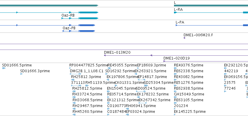248x116 pixels.
Task: Click the DME1-020D19 start arrow
Action: click(164, 61)
